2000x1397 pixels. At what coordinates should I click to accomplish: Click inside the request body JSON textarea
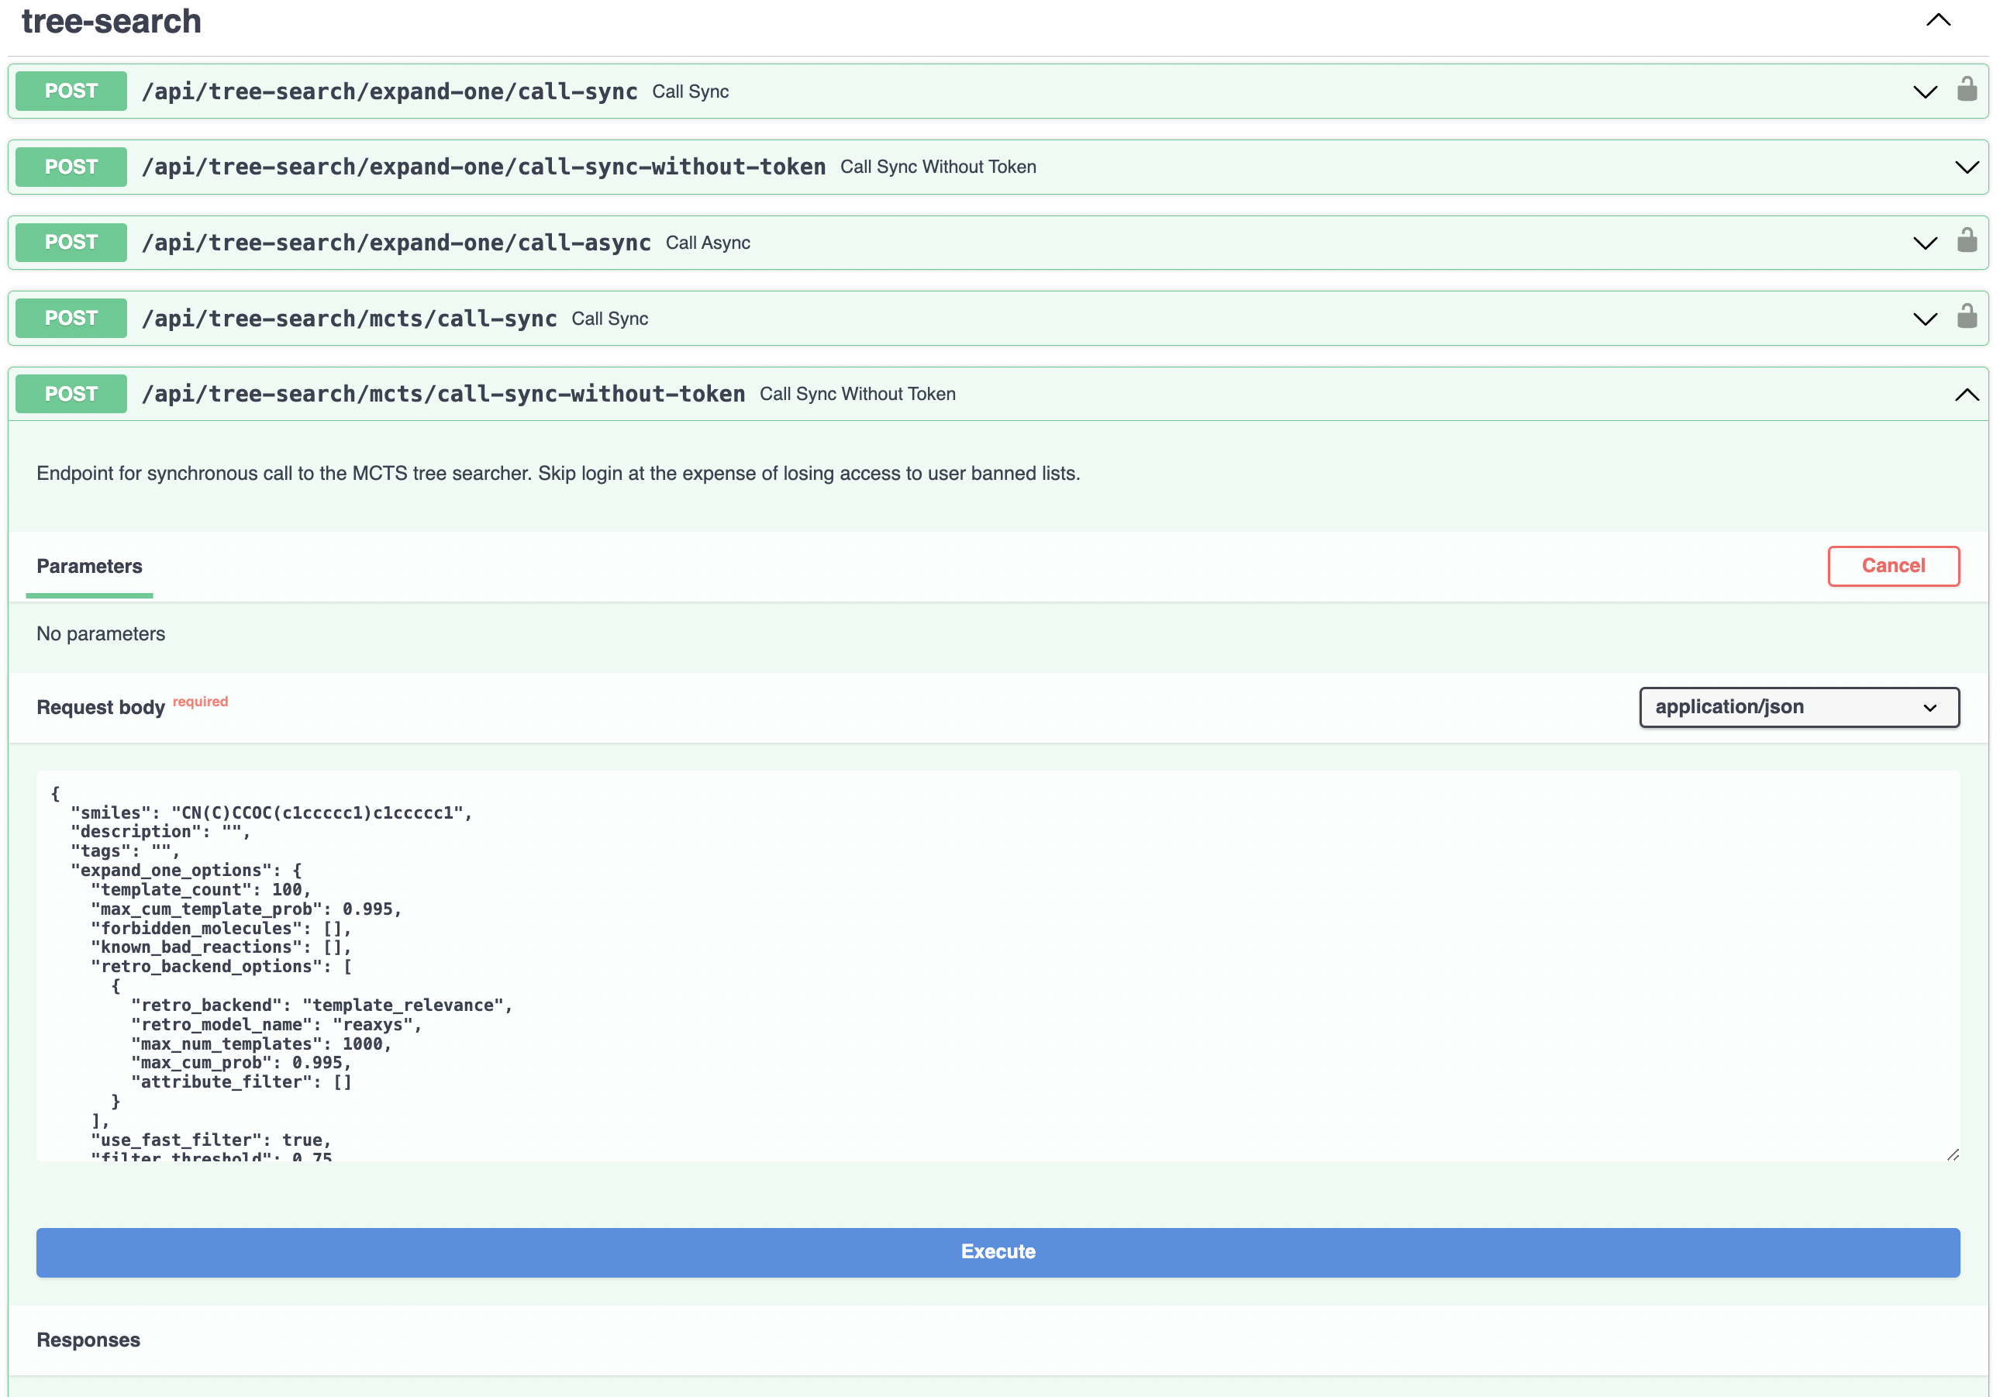tap(998, 965)
